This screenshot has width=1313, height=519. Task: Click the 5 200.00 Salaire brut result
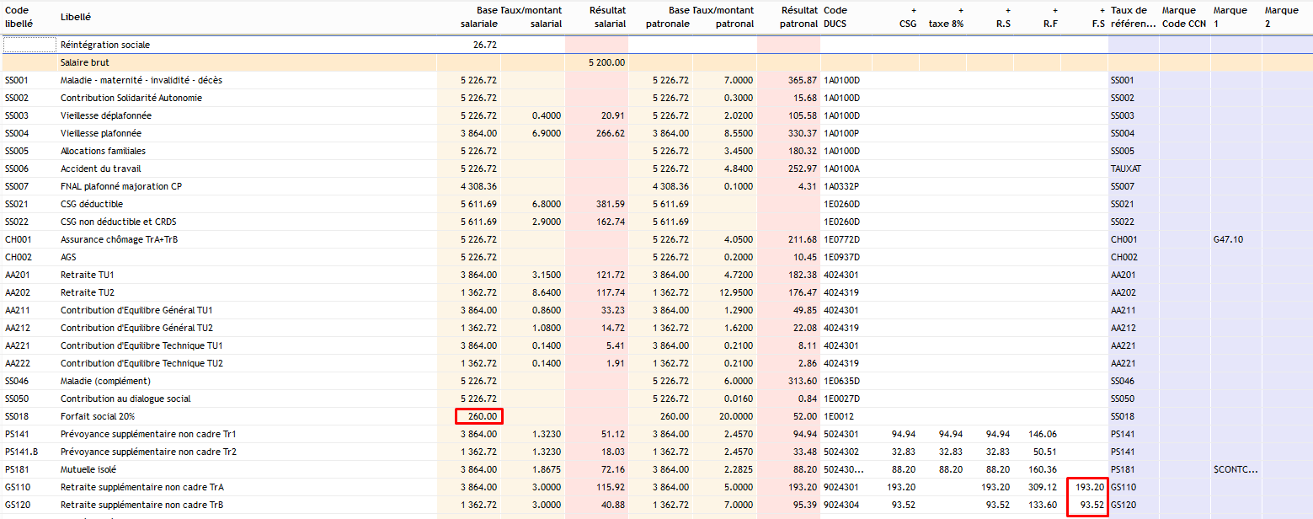pyautogui.click(x=606, y=62)
